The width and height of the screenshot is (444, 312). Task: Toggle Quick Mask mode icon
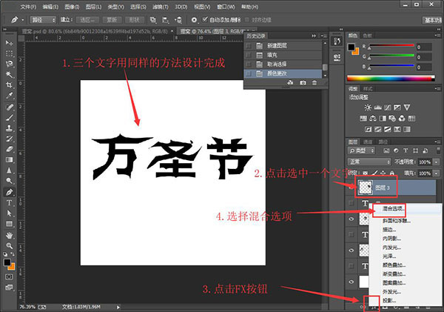[9, 276]
